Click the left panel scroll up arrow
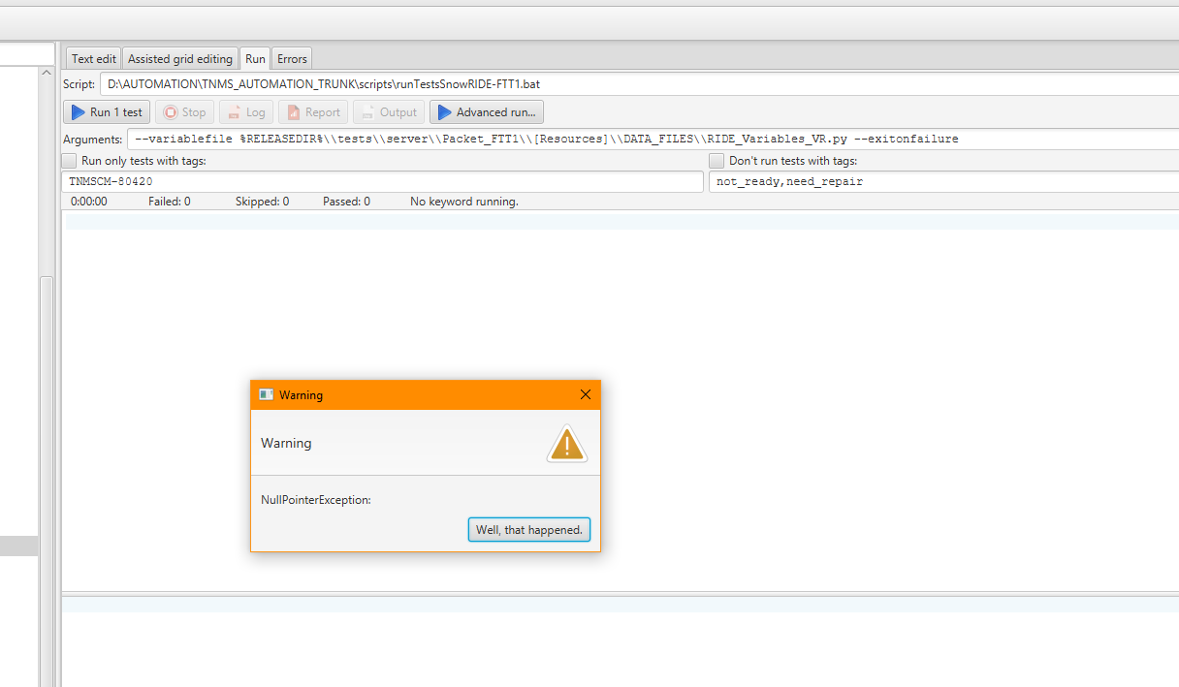Image resolution: width=1179 pixels, height=687 pixels. [47, 73]
